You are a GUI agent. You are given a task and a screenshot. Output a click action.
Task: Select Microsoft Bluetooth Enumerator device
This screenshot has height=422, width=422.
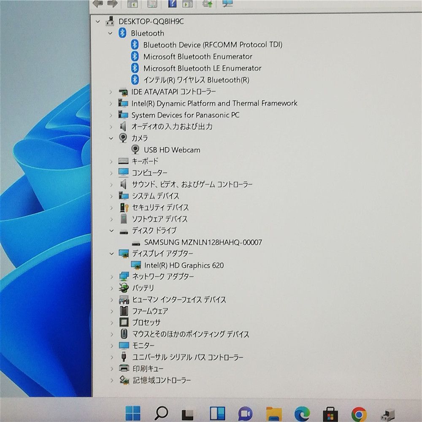click(198, 57)
